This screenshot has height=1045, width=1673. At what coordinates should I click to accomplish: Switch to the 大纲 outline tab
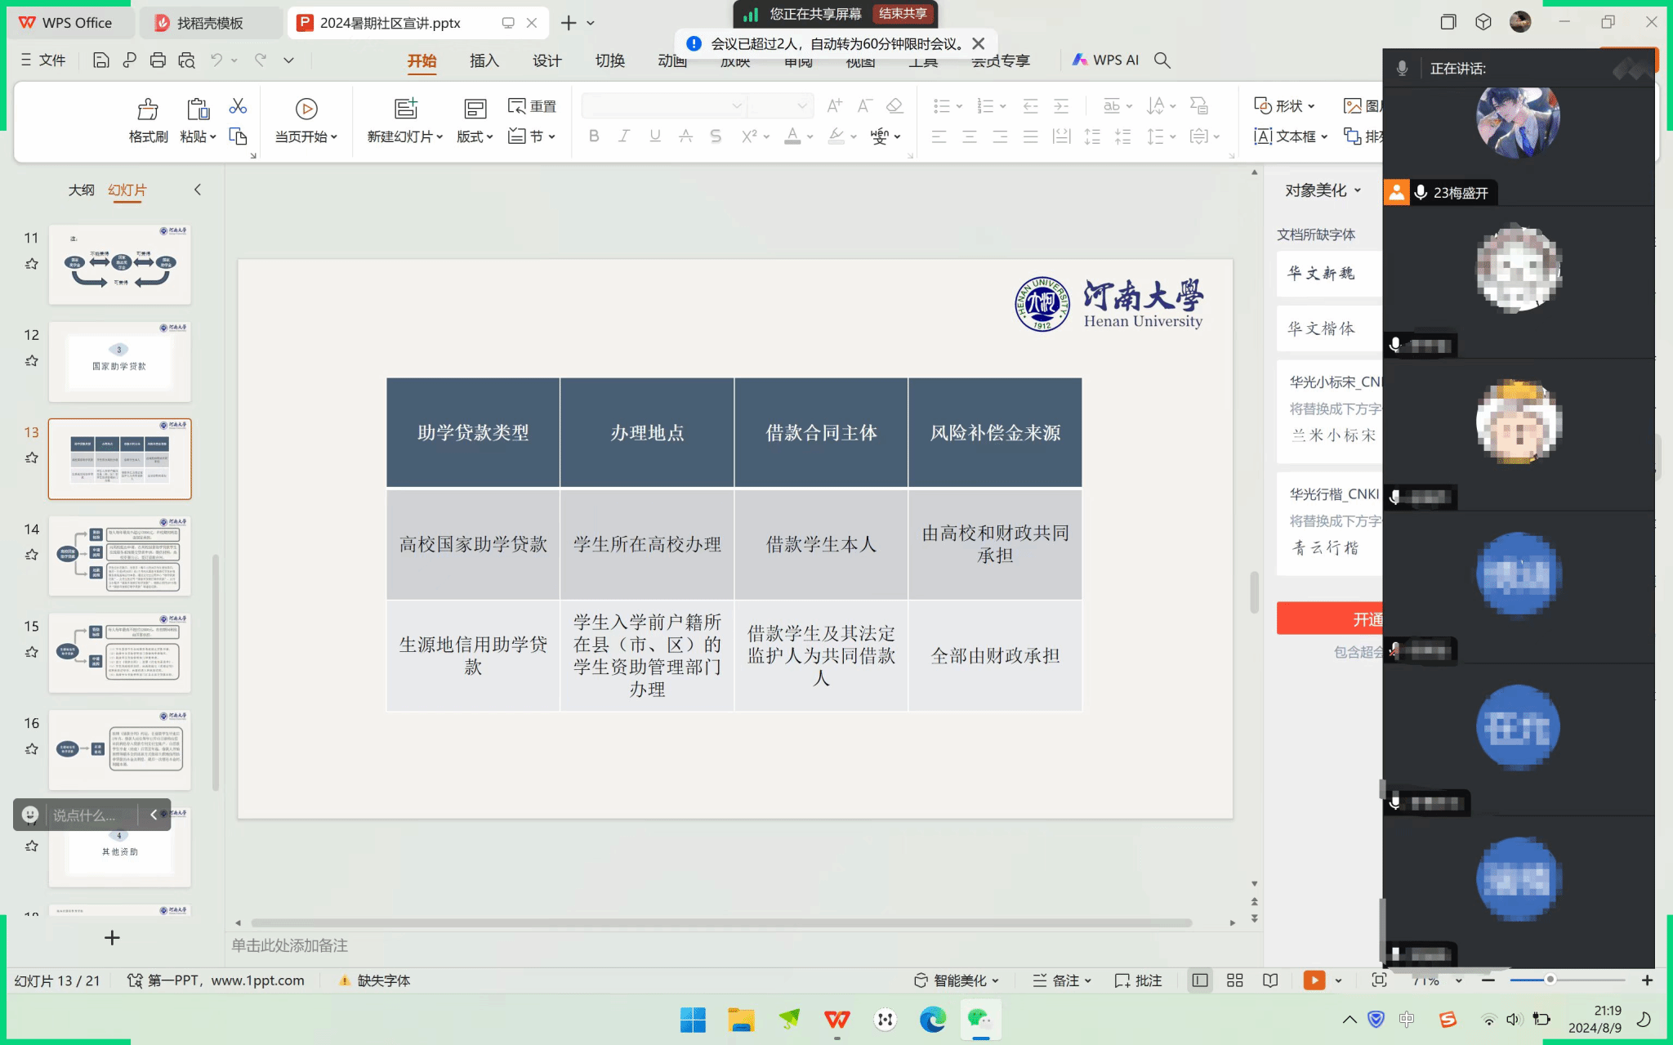coord(81,190)
